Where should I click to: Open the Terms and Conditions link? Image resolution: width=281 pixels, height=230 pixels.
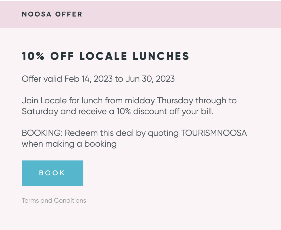click(x=54, y=201)
